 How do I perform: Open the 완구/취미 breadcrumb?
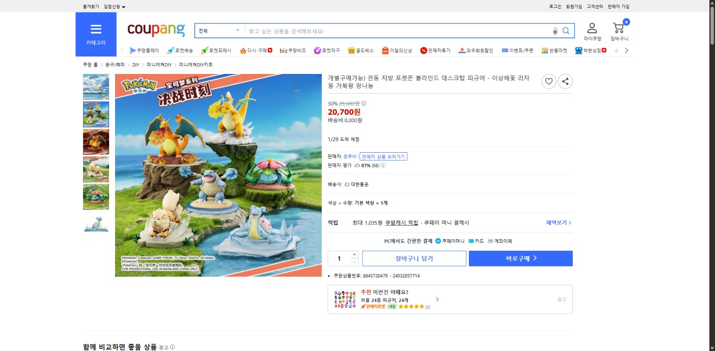click(x=115, y=65)
